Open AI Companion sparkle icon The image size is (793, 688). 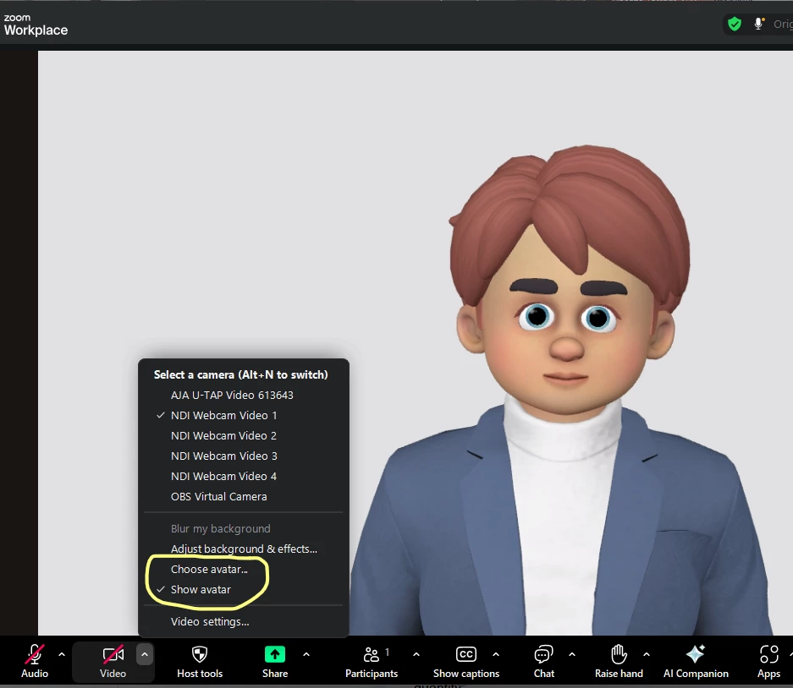tap(696, 655)
